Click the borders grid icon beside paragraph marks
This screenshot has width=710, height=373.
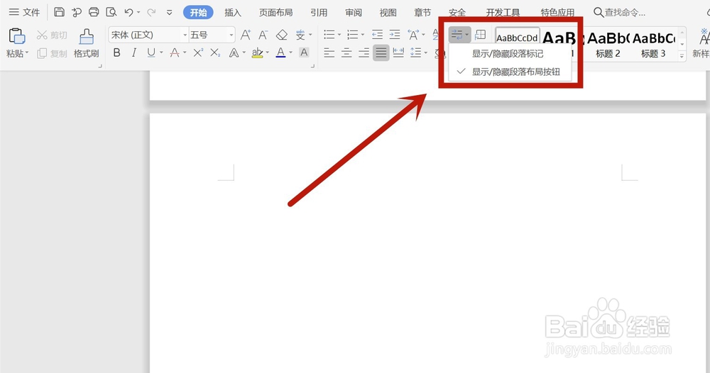pyautogui.click(x=481, y=34)
